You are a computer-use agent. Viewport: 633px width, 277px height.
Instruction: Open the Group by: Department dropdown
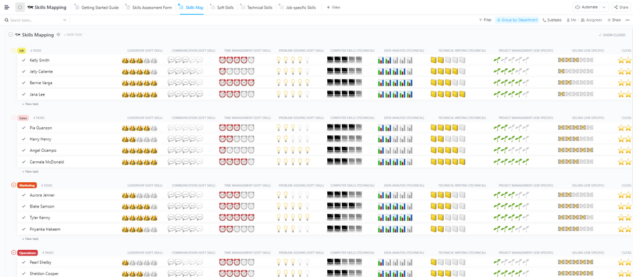(517, 20)
